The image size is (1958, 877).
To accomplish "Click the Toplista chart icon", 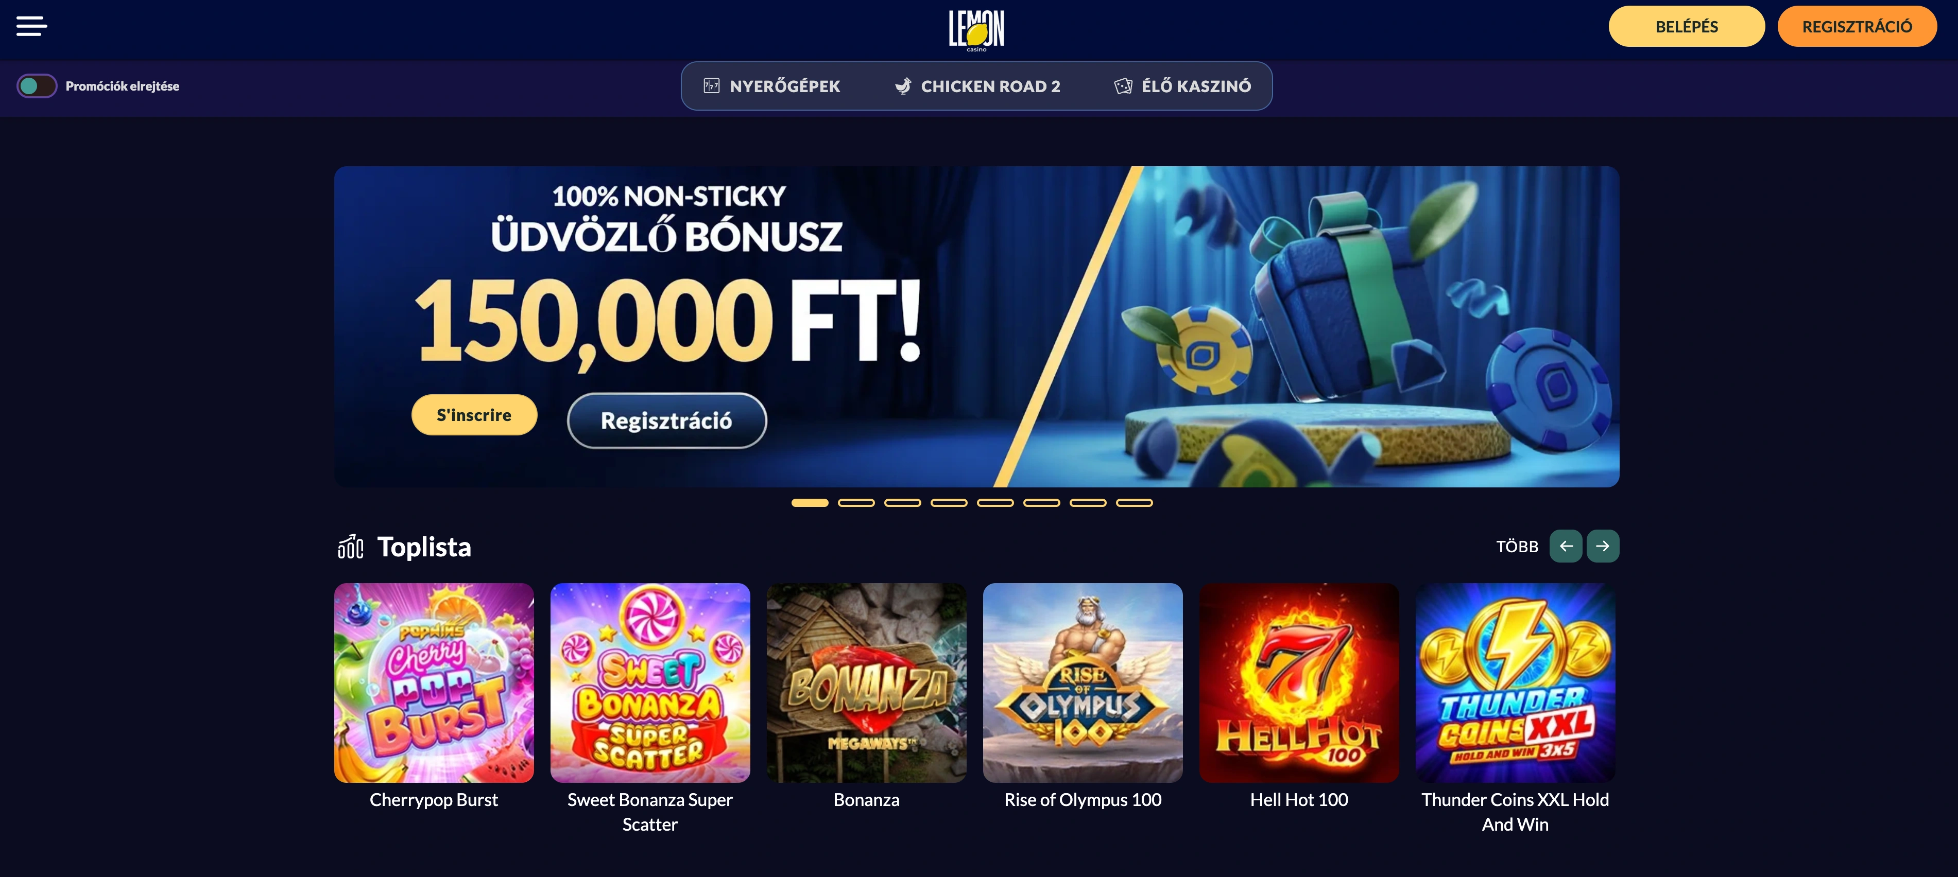I will click(350, 546).
